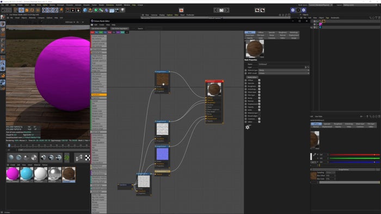Open Texture menu in material manager
The height and width of the screenshot is (214, 381).
click(x=45, y=165)
